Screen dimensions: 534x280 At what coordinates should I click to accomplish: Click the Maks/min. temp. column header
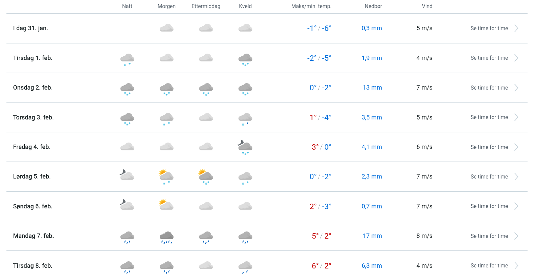311,6
